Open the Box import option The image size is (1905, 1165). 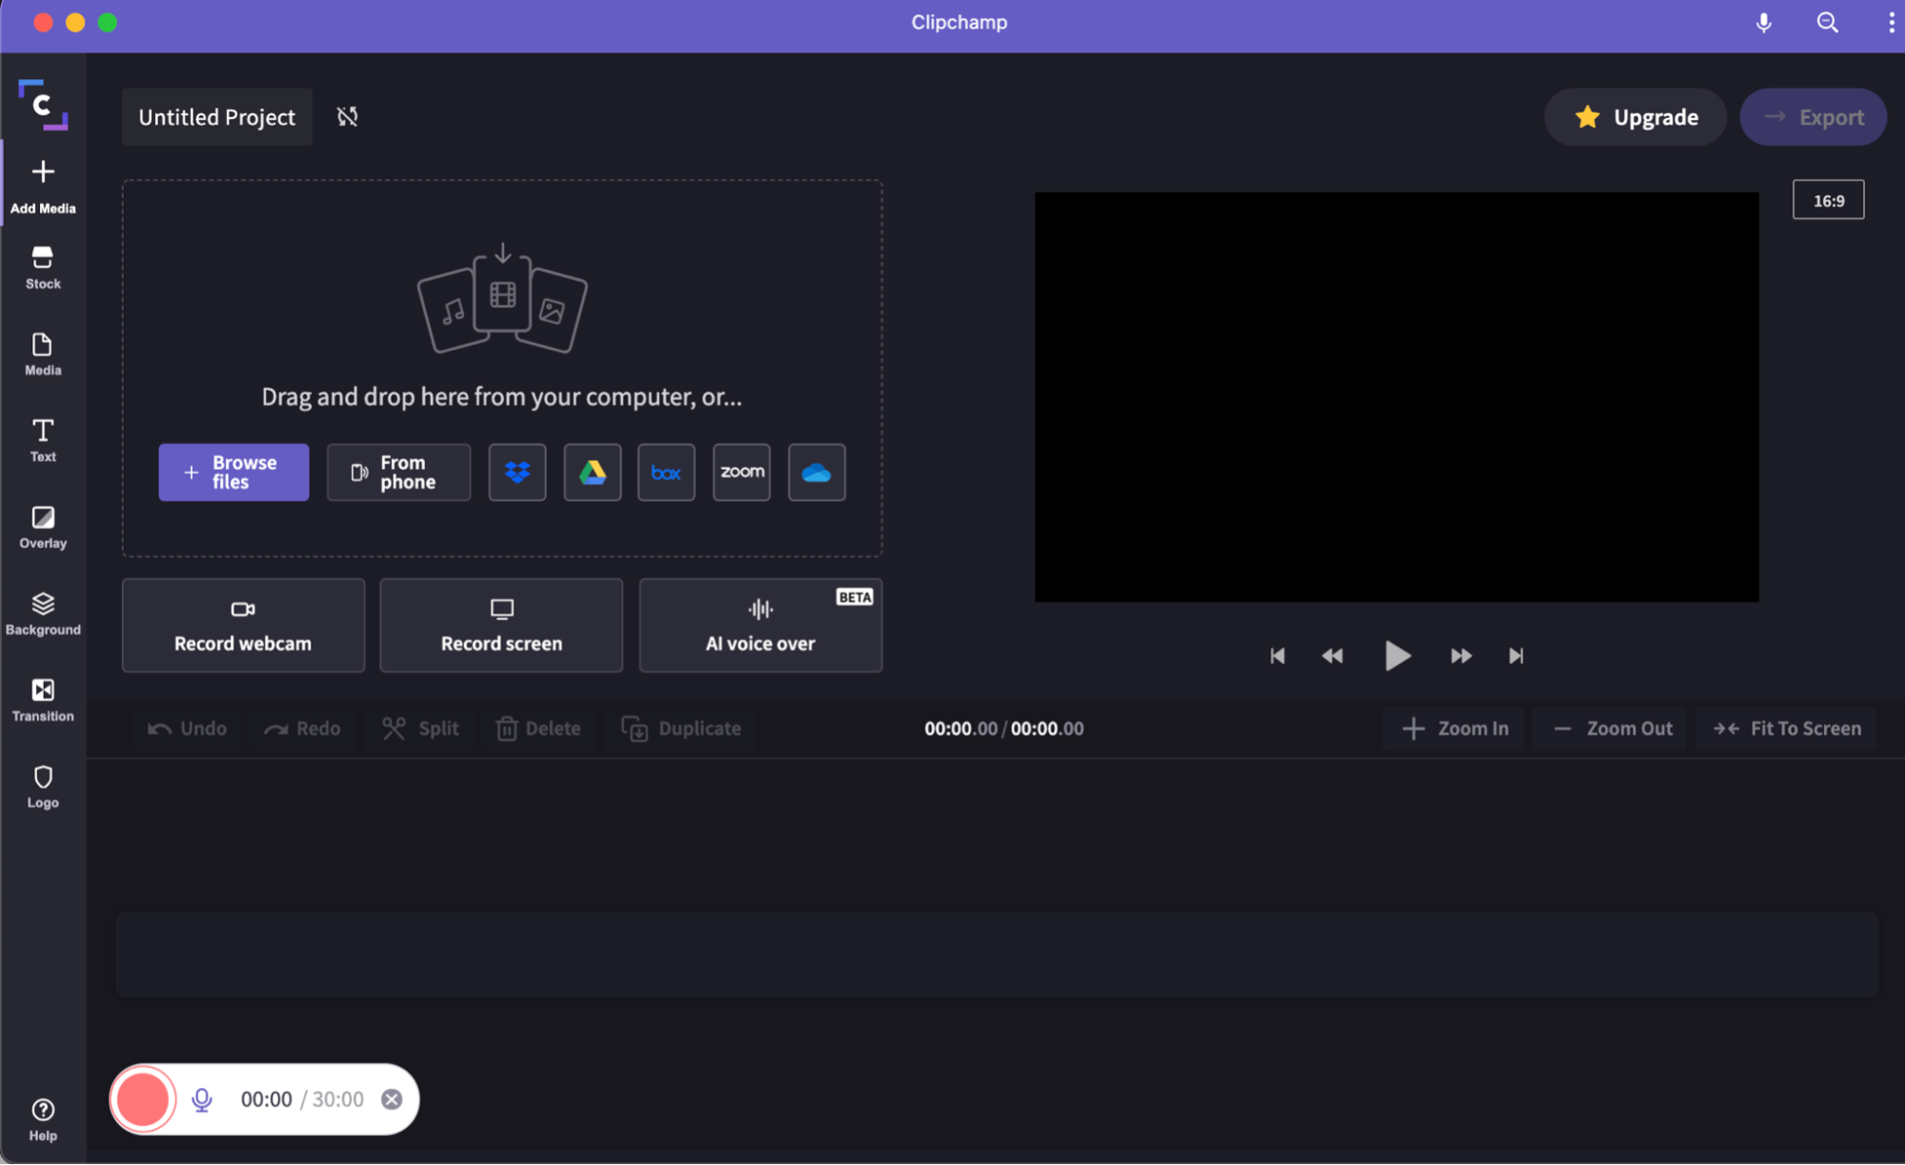pos(666,472)
